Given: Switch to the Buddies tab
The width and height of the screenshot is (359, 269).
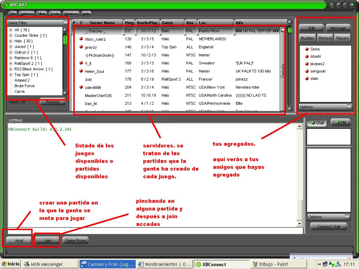Looking at the screenshot, I should [x=307, y=38].
